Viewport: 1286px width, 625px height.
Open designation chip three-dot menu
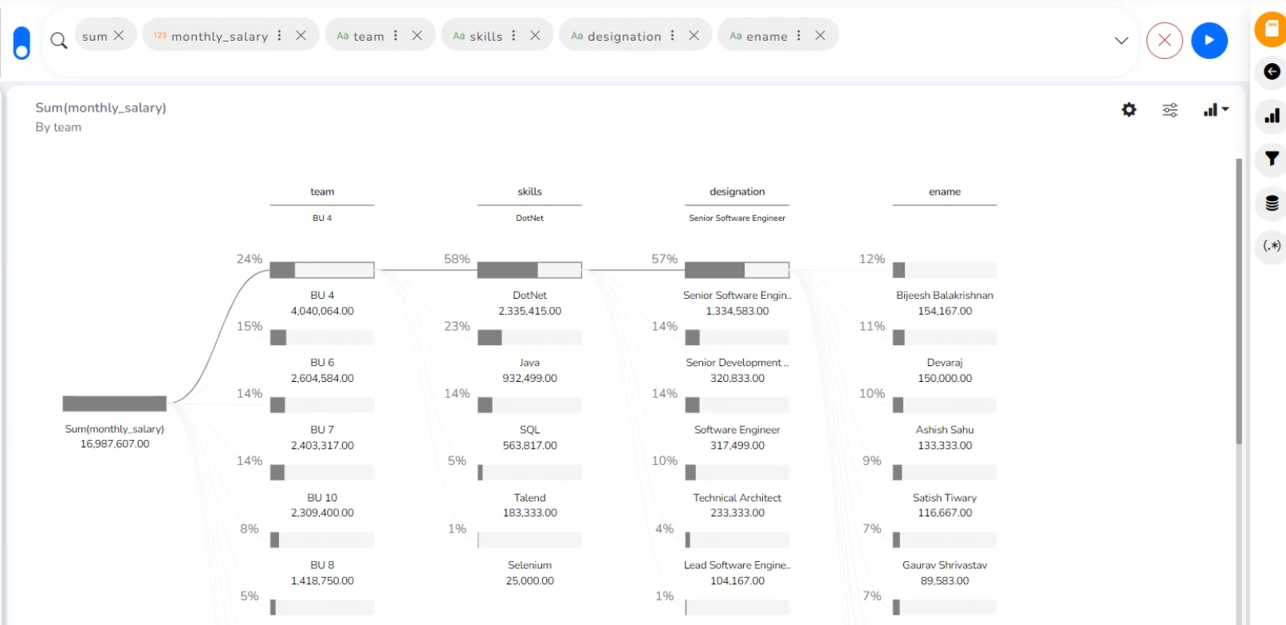[672, 36]
